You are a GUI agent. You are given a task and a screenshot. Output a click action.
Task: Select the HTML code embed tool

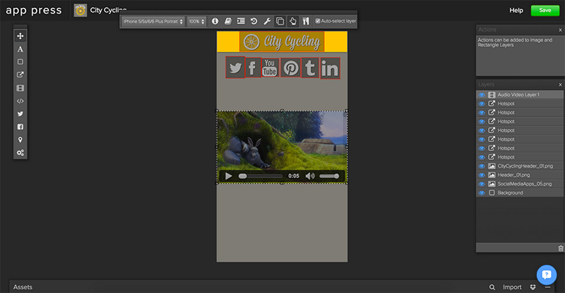[x=20, y=101]
